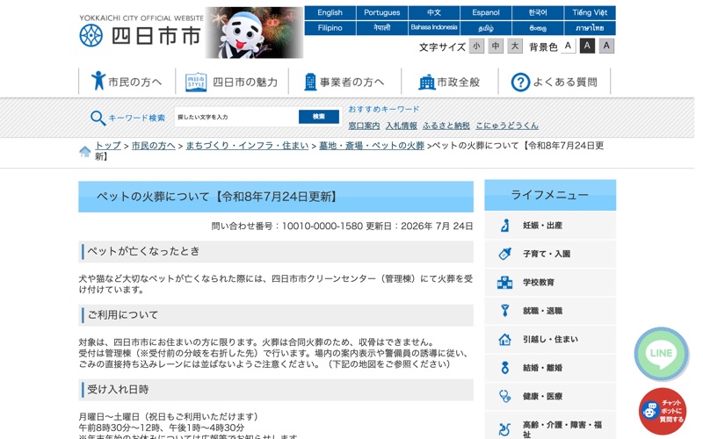This screenshot has height=439, width=703.
Task: Switch language to Bahasa Indonesia
Action: [x=434, y=28]
